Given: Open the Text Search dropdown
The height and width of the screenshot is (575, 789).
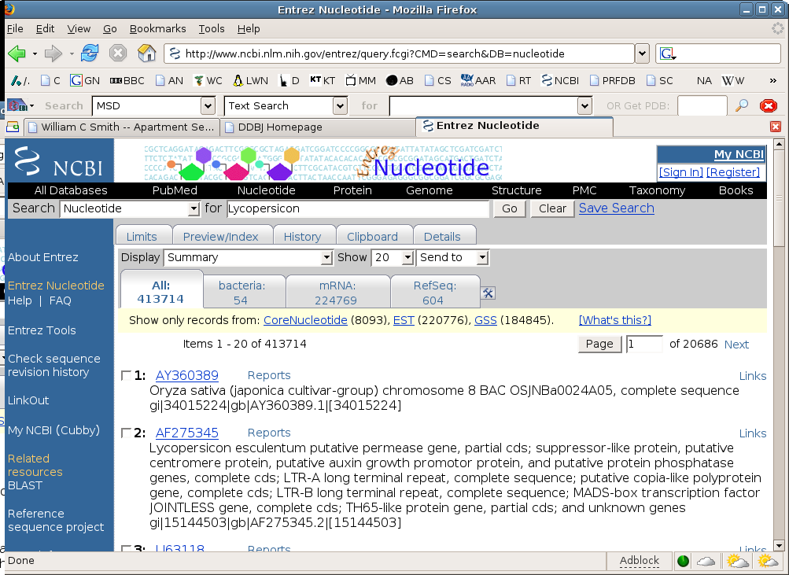Looking at the screenshot, I should pyautogui.click(x=340, y=105).
